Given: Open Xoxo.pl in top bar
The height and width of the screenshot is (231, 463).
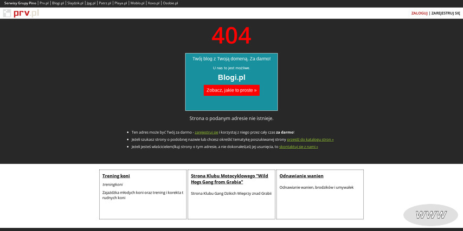Looking at the screenshot, I should click(153, 3).
